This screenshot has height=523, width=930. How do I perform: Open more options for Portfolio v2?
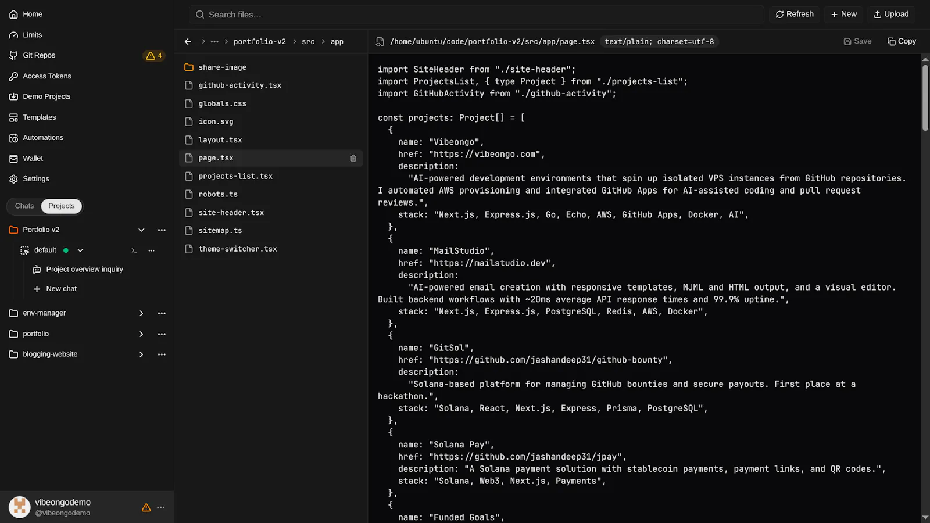click(x=162, y=230)
